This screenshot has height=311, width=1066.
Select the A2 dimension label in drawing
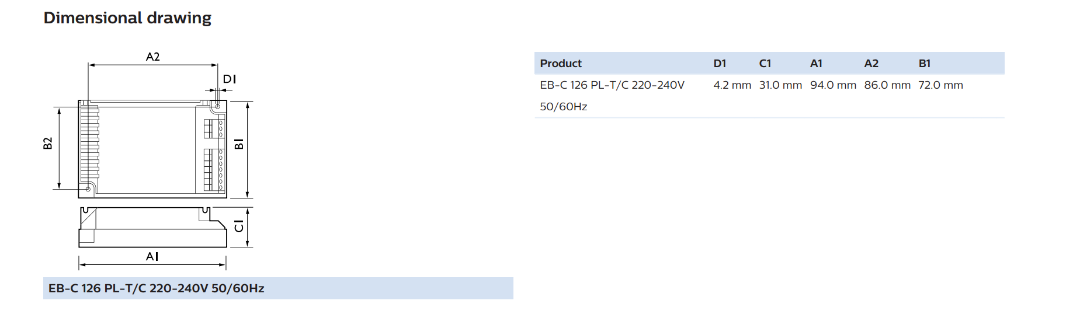click(x=152, y=57)
